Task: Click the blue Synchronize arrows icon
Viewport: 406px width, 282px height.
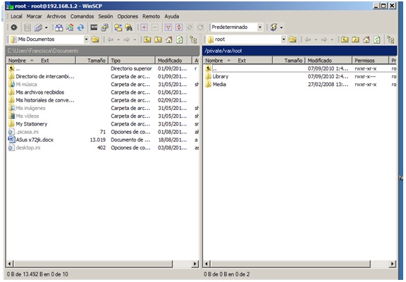Action: 80,27
